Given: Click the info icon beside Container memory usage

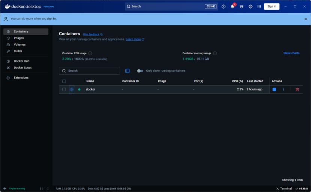Looking at the screenshot, I should click(x=215, y=53).
